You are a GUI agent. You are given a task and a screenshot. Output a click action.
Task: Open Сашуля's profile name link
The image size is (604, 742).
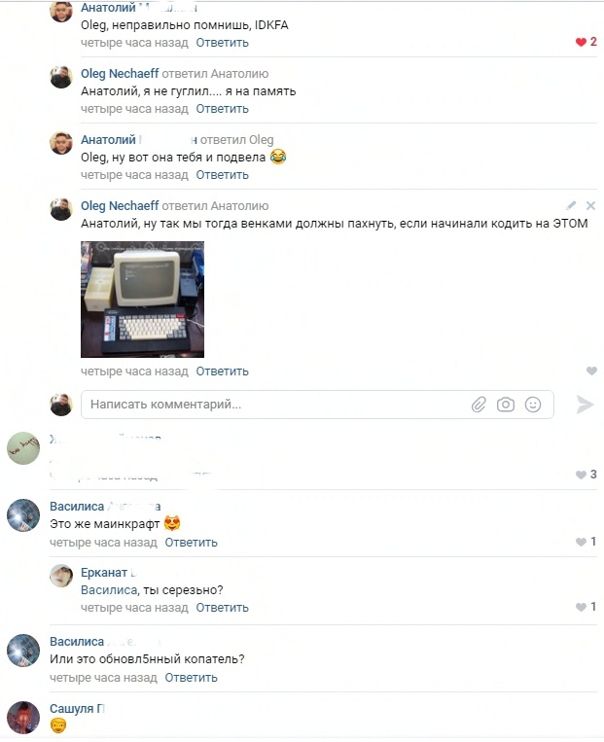pyautogui.click(x=77, y=708)
